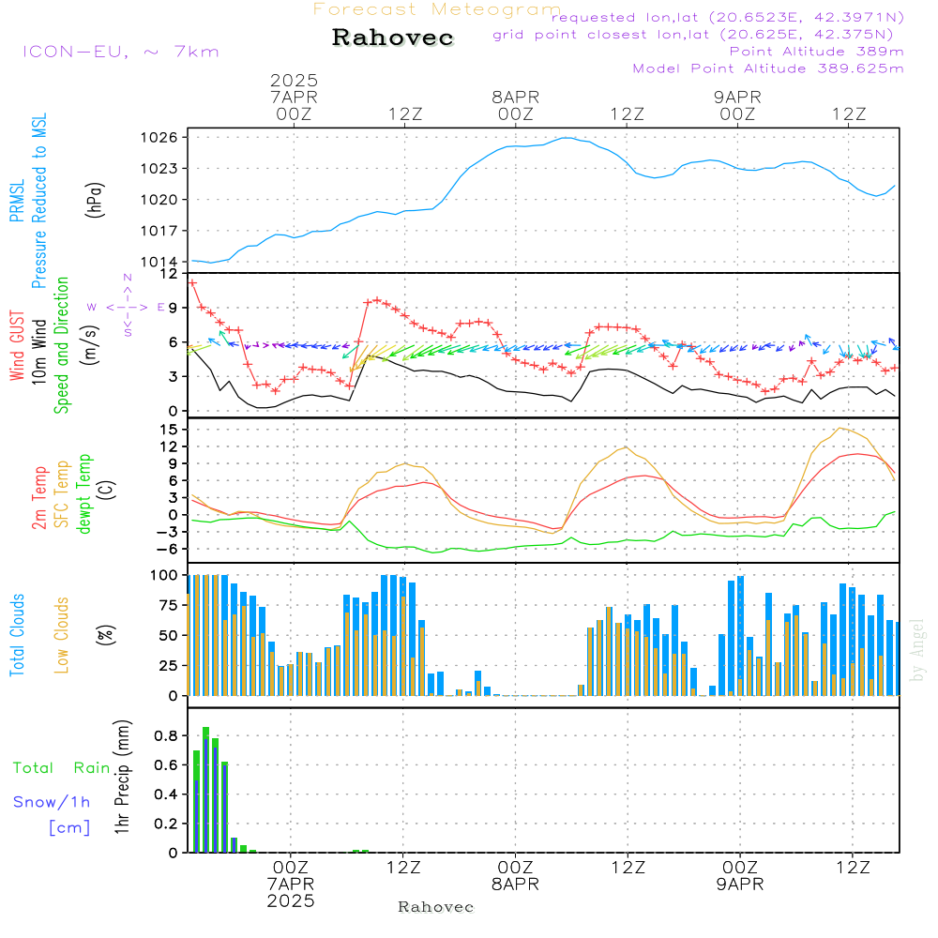938x938 pixels.
Task: Click the "9APR" date label on the bottom axis
Action: [x=741, y=885]
